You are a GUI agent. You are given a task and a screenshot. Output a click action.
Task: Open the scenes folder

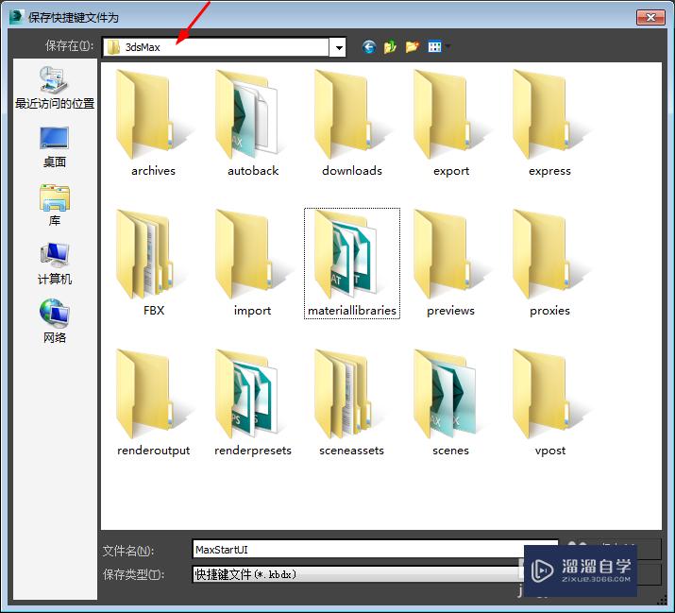(x=450, y=403)
